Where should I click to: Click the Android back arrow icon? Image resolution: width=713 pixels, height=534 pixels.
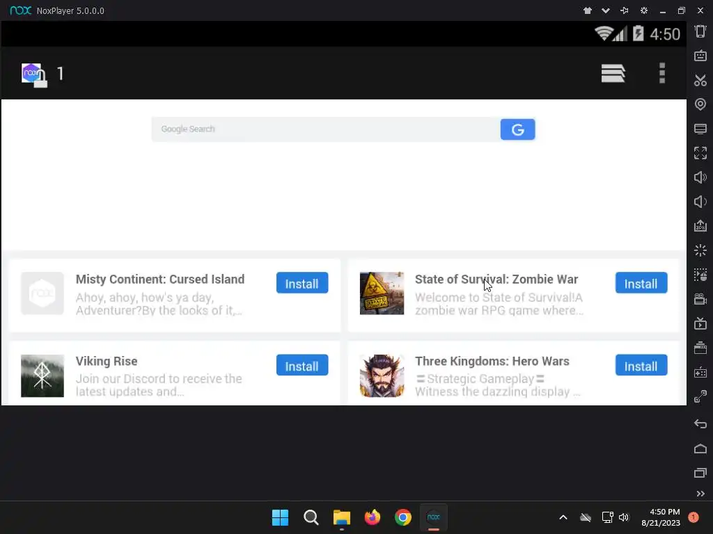[700, 424]
